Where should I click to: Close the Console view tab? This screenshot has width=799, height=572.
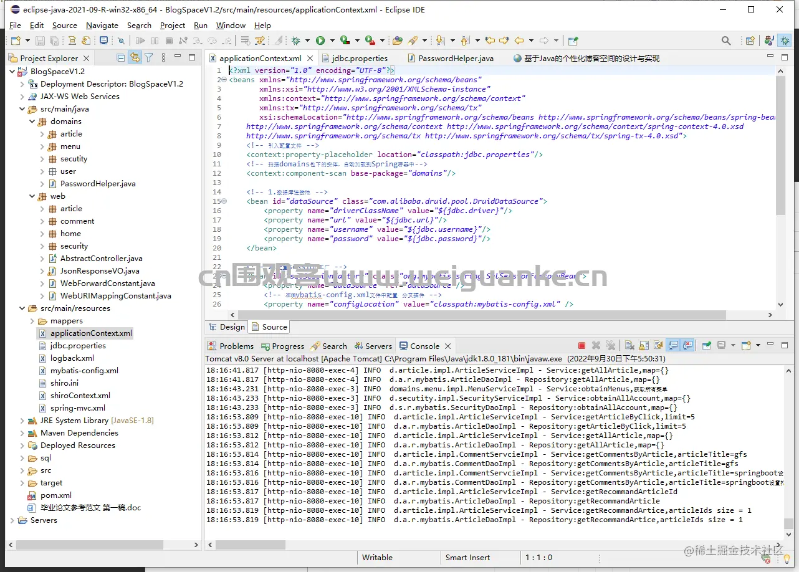pyautogui.click(x=447, y=346)
